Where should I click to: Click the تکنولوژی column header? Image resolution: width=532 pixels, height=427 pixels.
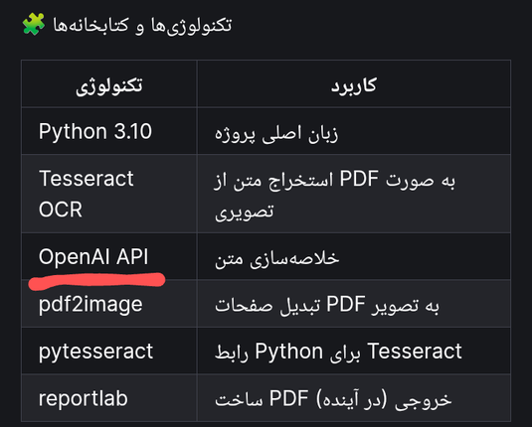[109, 84]
